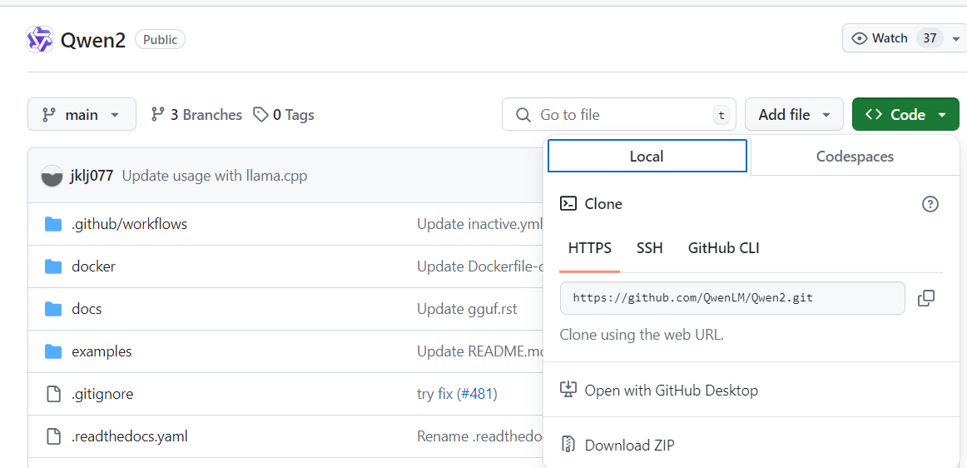Click the terminal Clone icon
This screenshot has height=468, width=967.
coord(568,204)
